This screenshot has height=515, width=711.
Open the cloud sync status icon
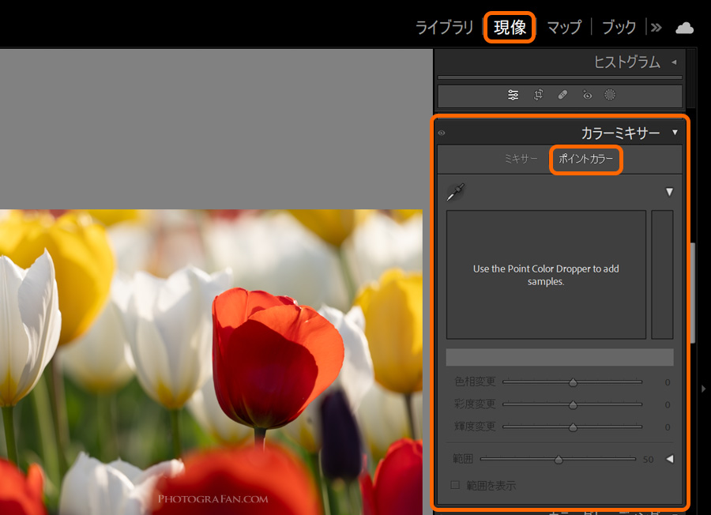pyautogui.click(x=684, y=28)
